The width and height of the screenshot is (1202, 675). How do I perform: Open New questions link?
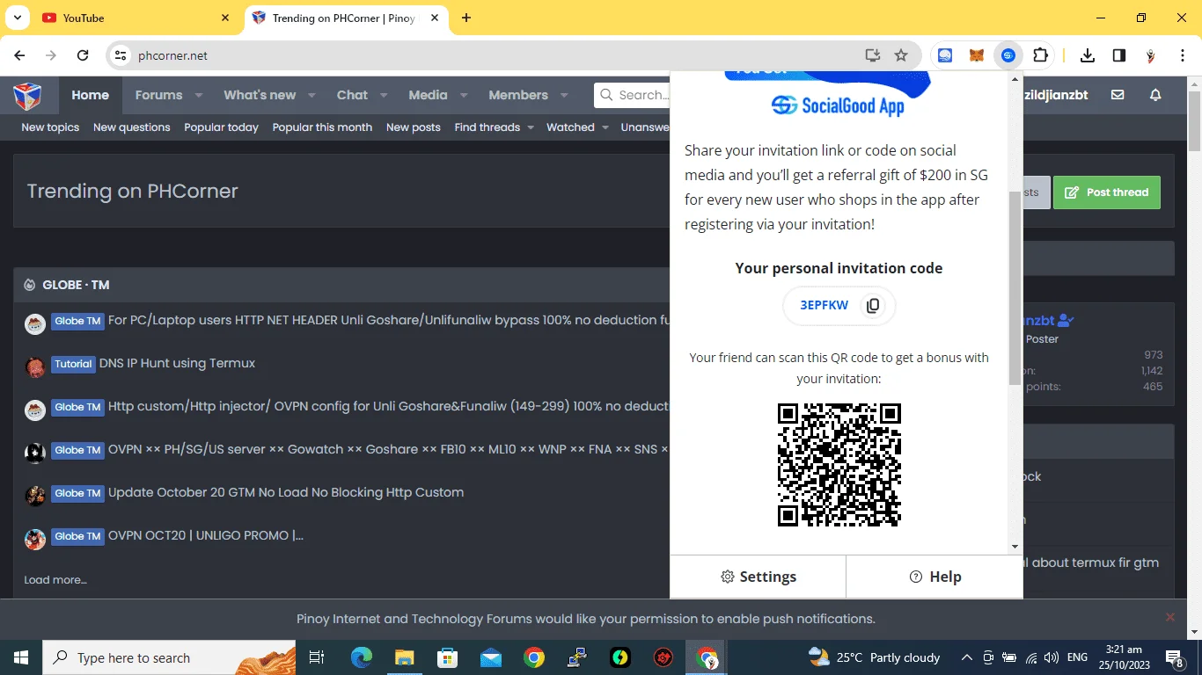[132, 127]
